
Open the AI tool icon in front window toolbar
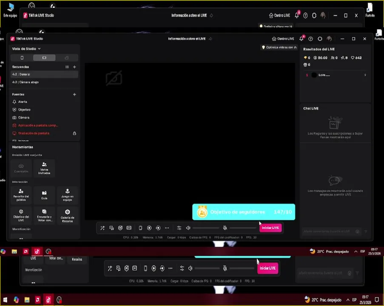pyautogui.click(x=120, y=228)
